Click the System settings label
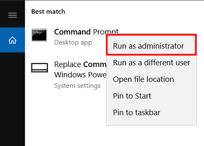This screenshot has height=146, width=204. point(78,86)
